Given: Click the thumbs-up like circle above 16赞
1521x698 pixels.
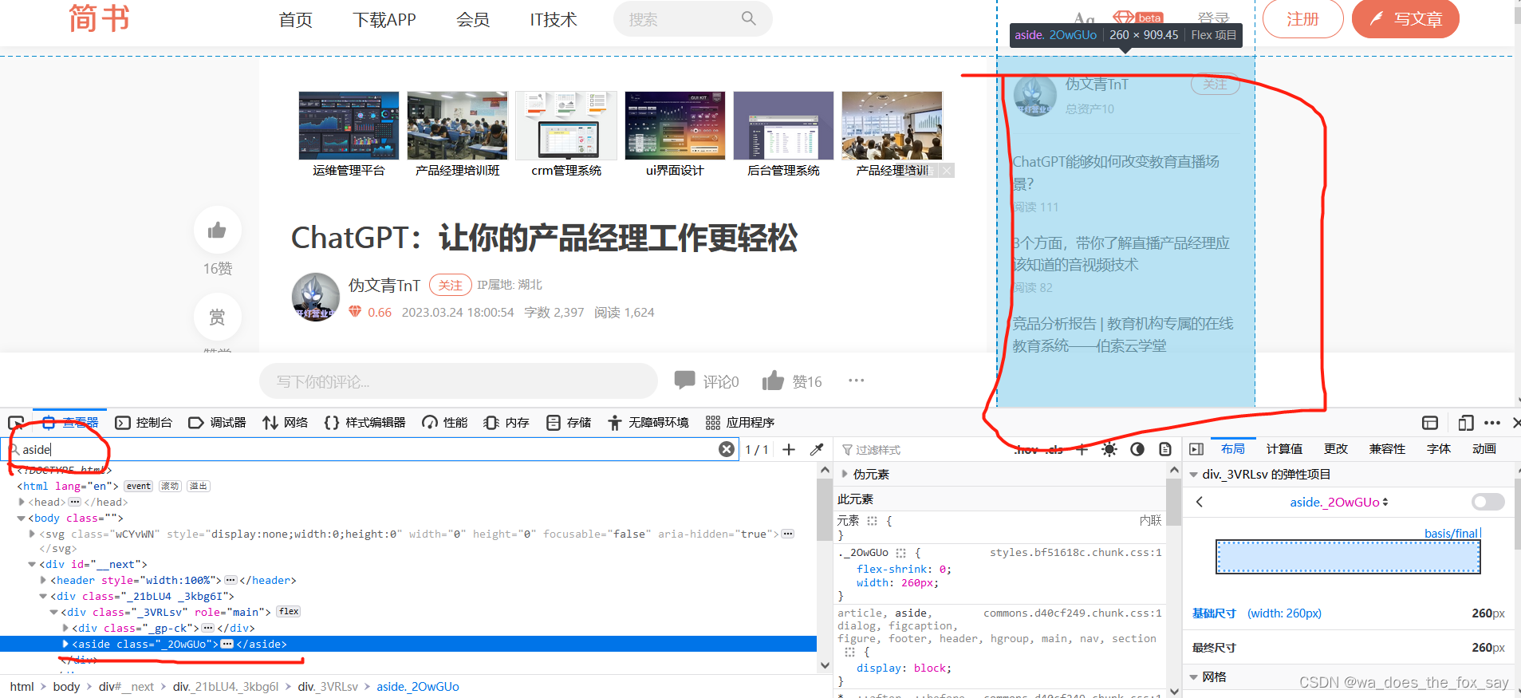Looking at the screenshot, I should click(x=217, y=231).
